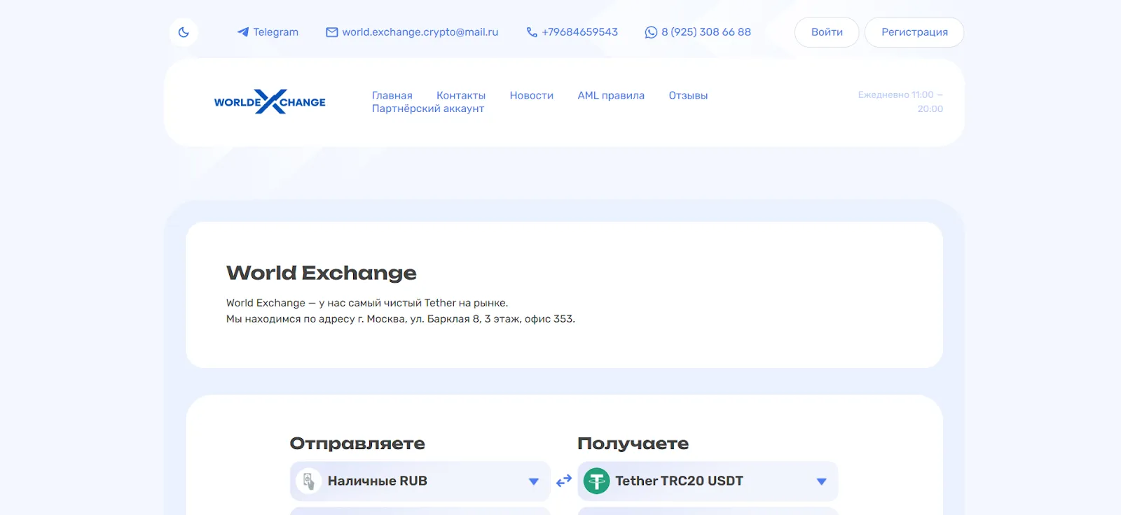Click the arrow of the Наличные RUB selector
Image resolution: width=1121 pixels, height=515 pixels.
(x=533, y=481)
